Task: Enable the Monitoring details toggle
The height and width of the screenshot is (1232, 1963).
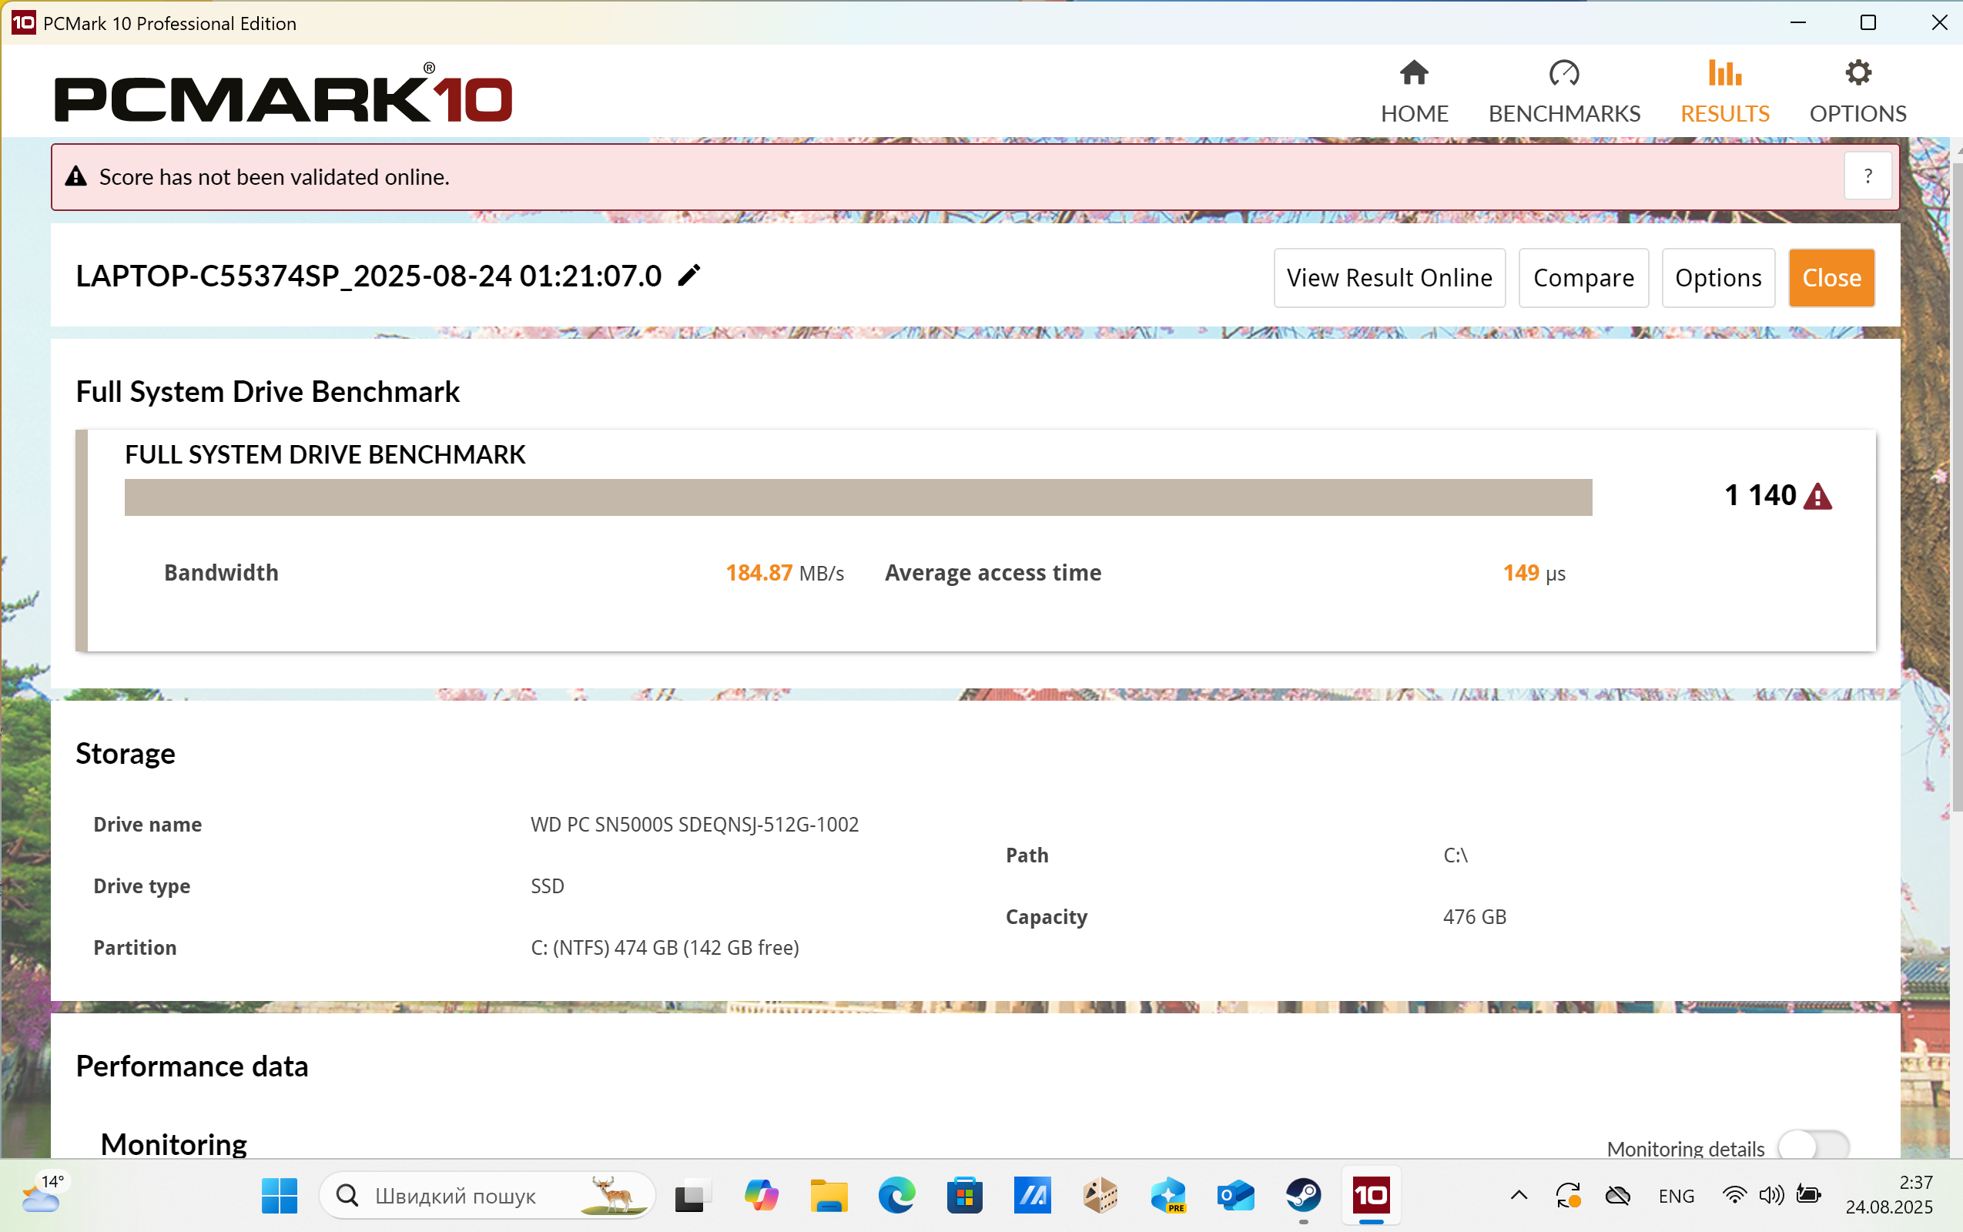Action: 1813,1147
